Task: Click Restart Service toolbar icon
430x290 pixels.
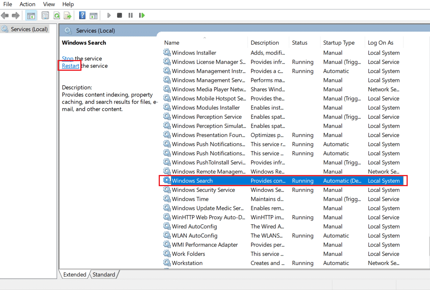Action: pyautogui.click(x=142, y=15)
